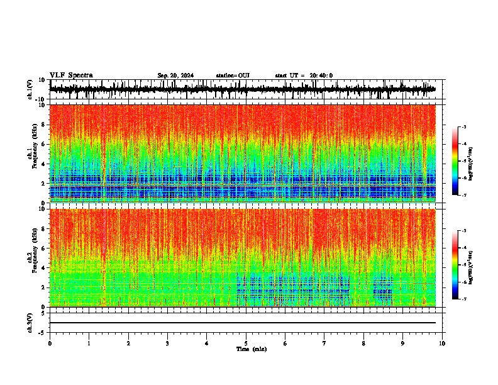
Task: Click the ch.1 spectrogram panel
Action: 243,153
